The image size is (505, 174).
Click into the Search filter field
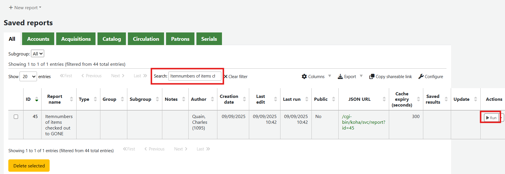coord(194,76)
